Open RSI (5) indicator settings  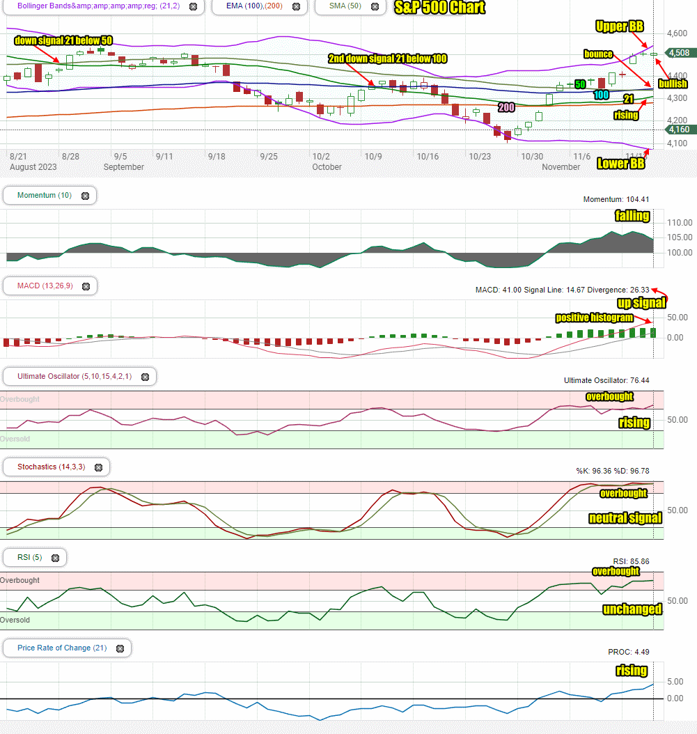tap(29, 557)
